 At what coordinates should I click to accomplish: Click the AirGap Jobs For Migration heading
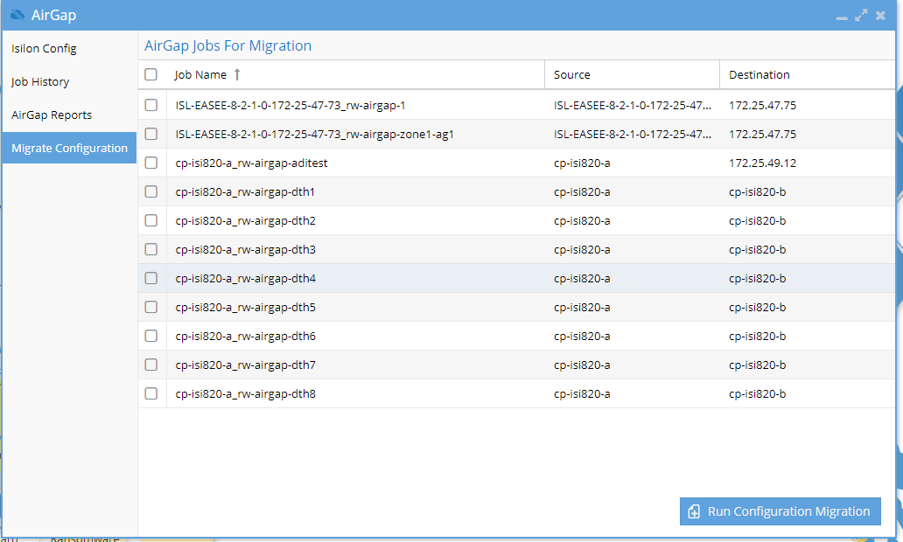pyautogui.click(x=227, y=45)
